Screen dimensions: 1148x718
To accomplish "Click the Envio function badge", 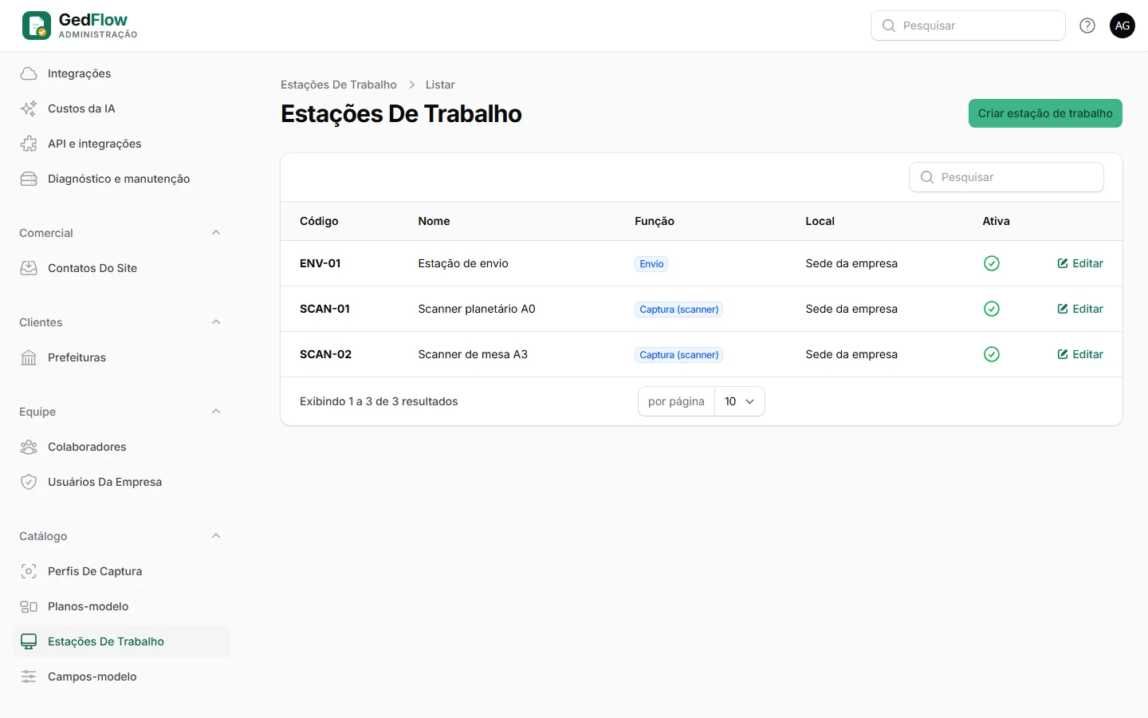I will click(x=651, y=264).
